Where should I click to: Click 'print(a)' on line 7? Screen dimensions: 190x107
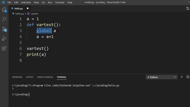click(x=36, y=54)
